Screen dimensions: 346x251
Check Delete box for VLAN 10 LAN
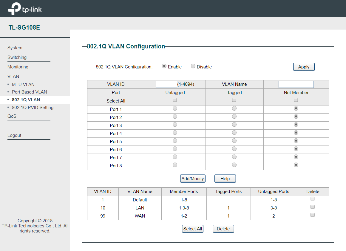(x=313, y=207)
